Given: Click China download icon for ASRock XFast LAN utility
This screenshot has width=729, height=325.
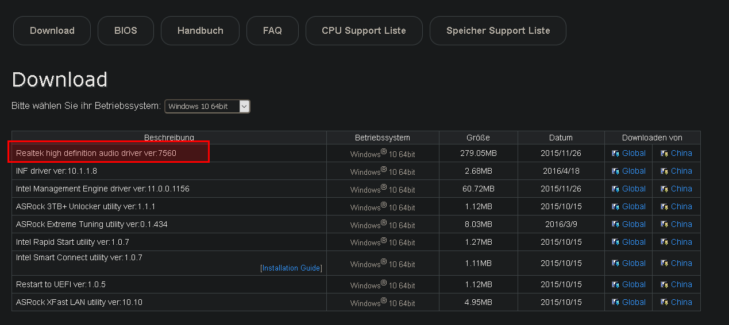Looking at the screenshot, I should 664,303.
